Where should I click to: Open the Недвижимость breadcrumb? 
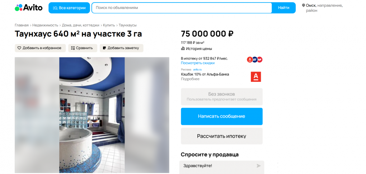pyautogui.click(x=45, y=25)
